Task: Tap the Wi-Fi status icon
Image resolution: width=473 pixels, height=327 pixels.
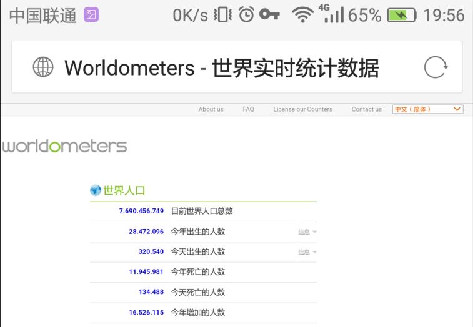Action: pos(302,15)
